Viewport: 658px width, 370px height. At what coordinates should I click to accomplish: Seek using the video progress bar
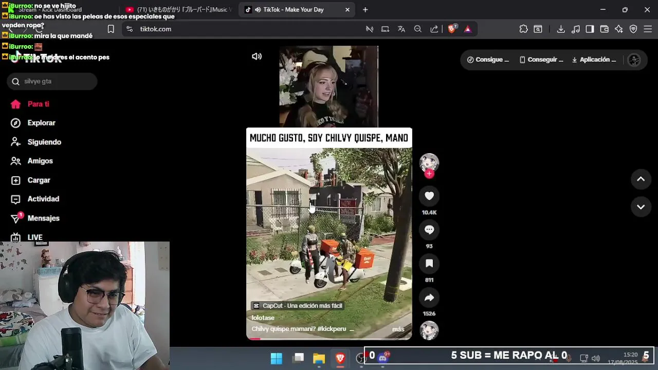tap(329, 339)
